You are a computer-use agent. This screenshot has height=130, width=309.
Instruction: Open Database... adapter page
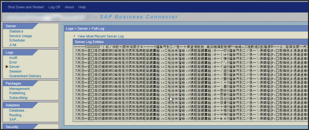pos(18,110)
